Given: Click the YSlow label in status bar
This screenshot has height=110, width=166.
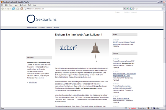Looking at the screenshot, I should click(x=158, y=108).
